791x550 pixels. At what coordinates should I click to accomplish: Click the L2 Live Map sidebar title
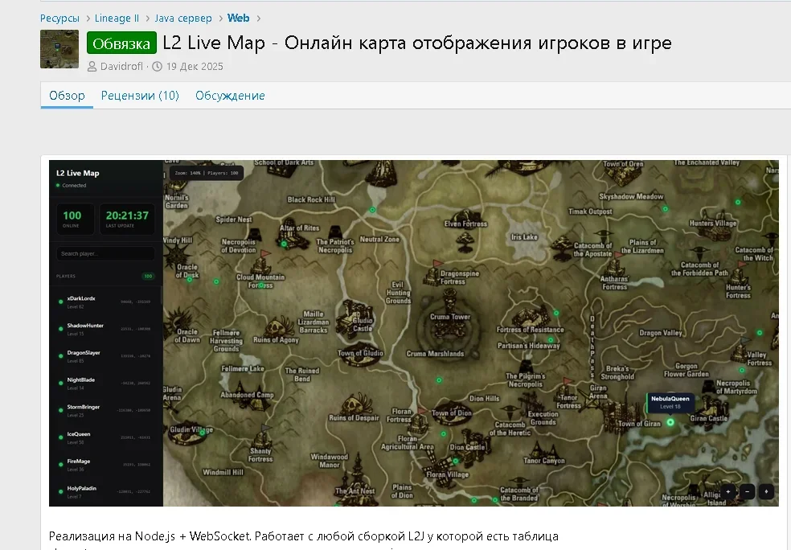pyautogui.click(x=78, y=173)
